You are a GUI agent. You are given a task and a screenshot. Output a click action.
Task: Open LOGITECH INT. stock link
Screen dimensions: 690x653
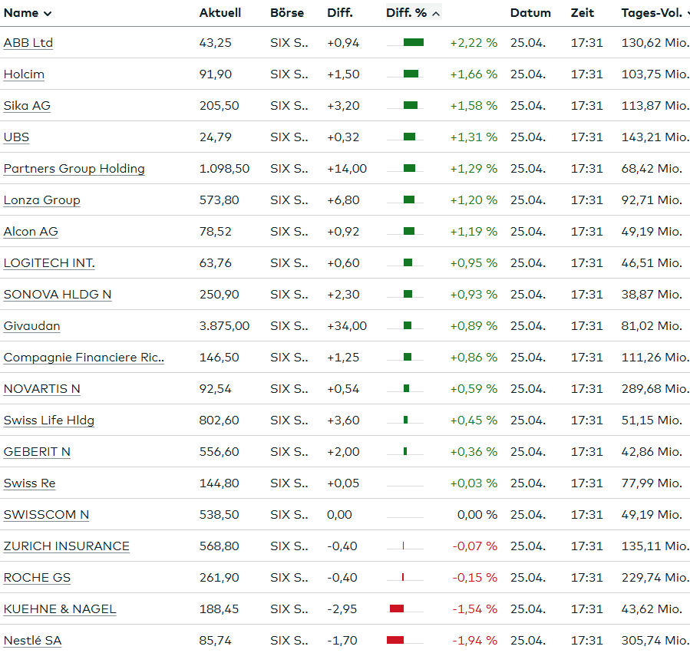[x=49, y=263]
